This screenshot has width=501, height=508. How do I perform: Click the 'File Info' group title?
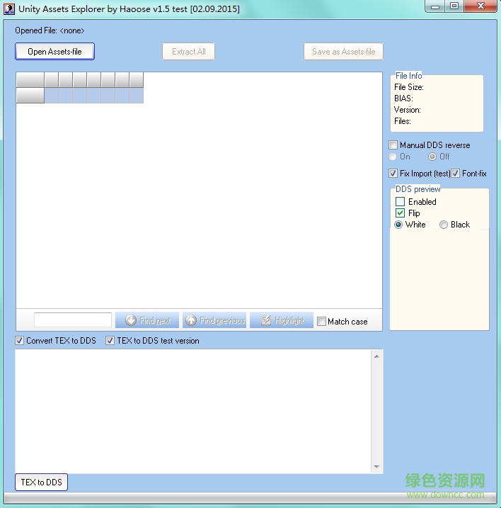[x=408, y=76]
